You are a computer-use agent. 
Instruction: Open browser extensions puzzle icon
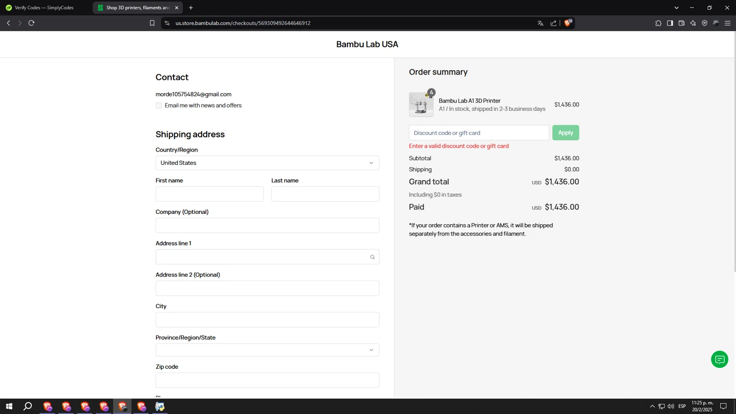pos(658,23)
